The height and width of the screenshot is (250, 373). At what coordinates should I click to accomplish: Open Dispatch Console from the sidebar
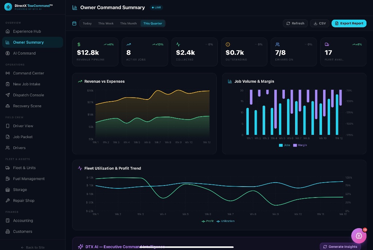pos(32,95)
